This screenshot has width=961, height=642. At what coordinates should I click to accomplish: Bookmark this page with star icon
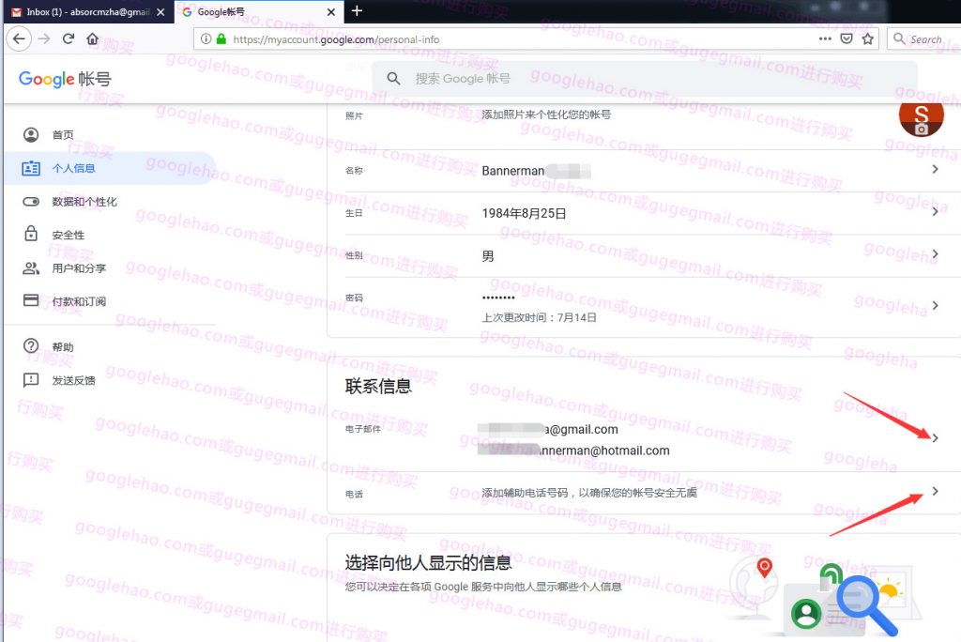(867, 39)
